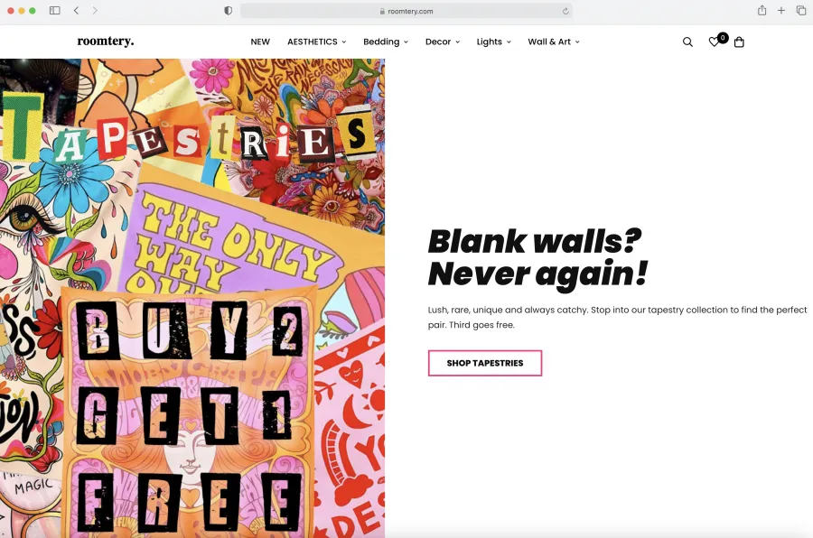Click the roomtery. logo
The height and width of the screenshot is (538, 813).
[106, 41]
